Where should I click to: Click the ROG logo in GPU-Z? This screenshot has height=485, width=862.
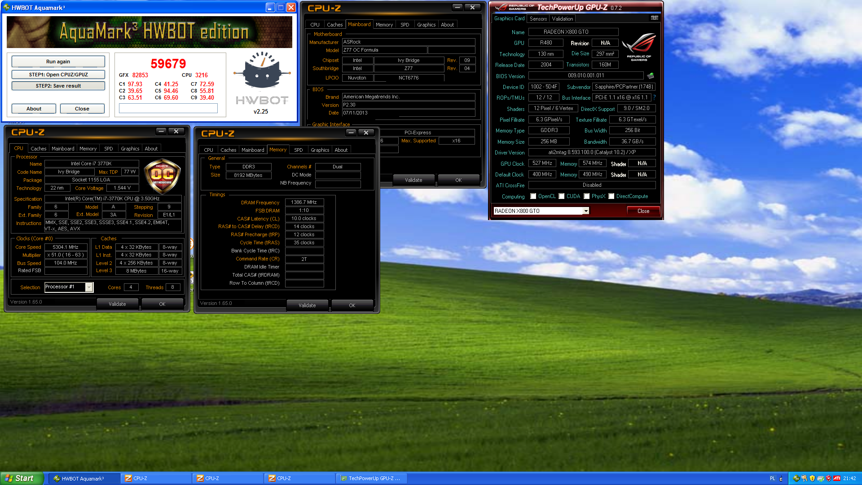tap(639, 48)
